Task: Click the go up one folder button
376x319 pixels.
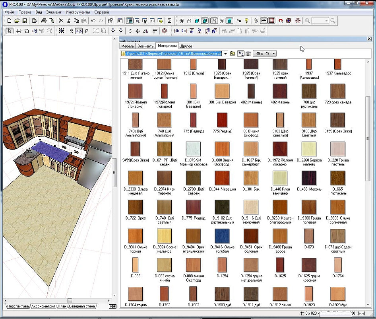Action: (233, 54)
